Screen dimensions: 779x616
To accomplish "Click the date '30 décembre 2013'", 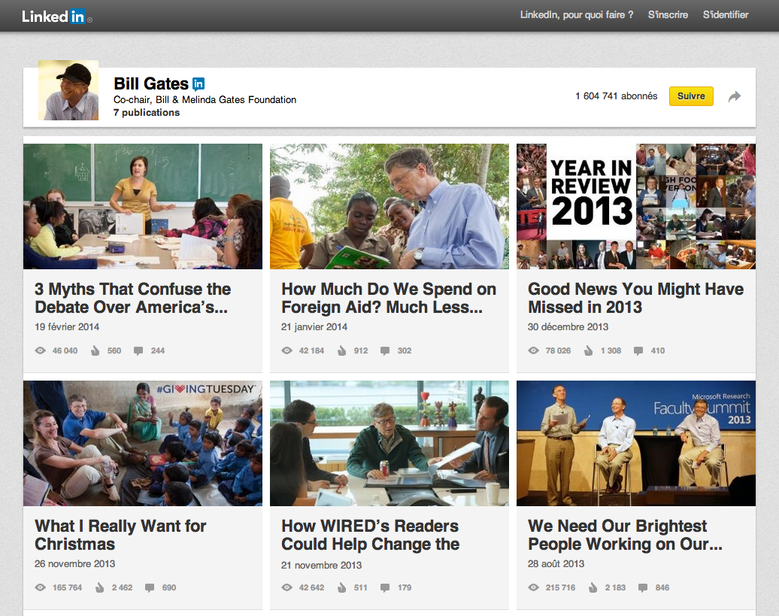I will (x=568, y=327).
